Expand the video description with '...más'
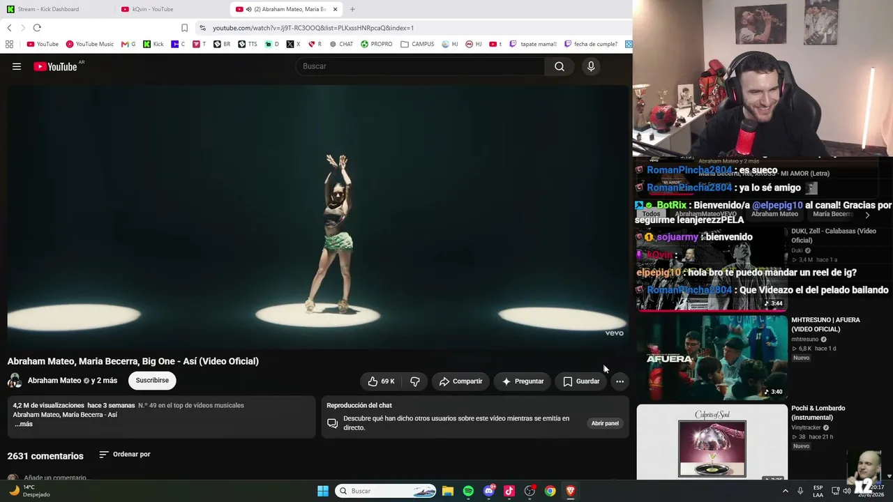This screenshot has width=893, height=502. [24, 424]
